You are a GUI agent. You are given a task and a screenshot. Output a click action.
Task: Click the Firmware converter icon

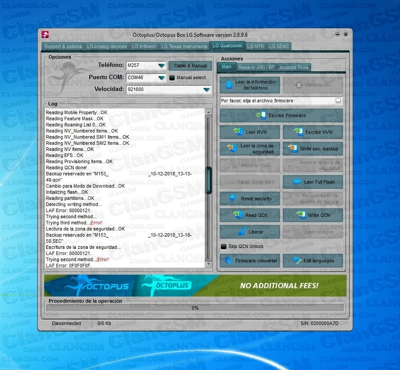pos(228,261)
